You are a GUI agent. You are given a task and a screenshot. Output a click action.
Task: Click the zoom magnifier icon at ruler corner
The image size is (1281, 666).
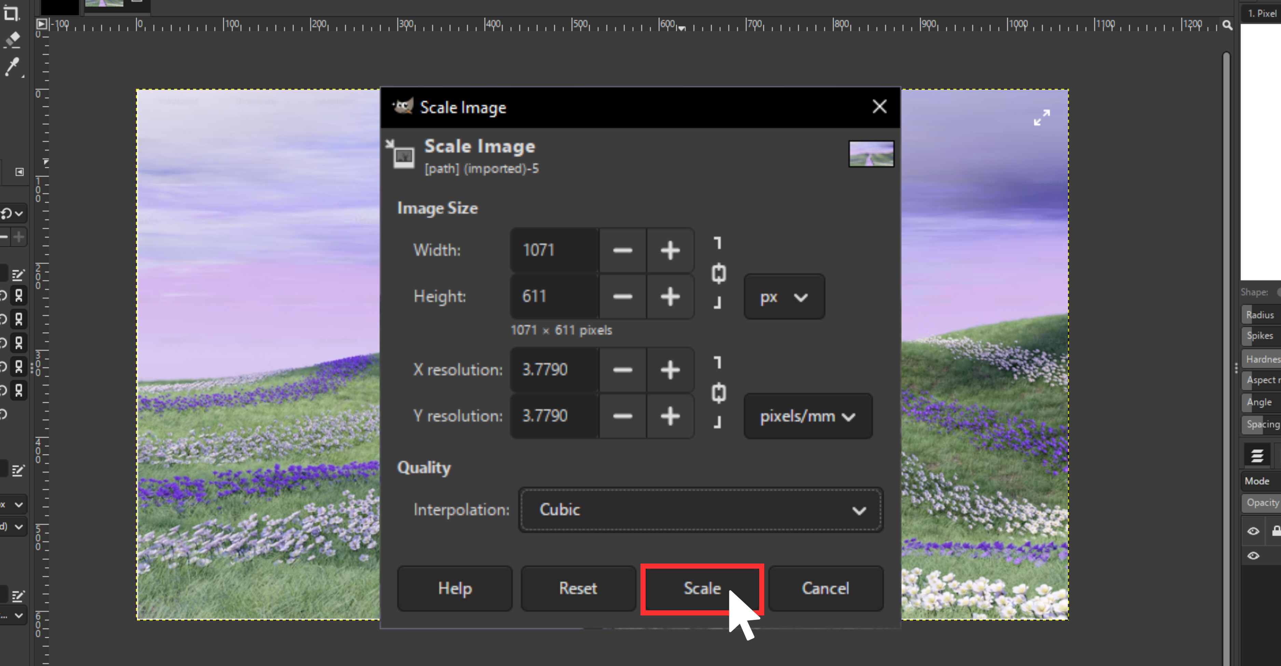[1227, 25]
